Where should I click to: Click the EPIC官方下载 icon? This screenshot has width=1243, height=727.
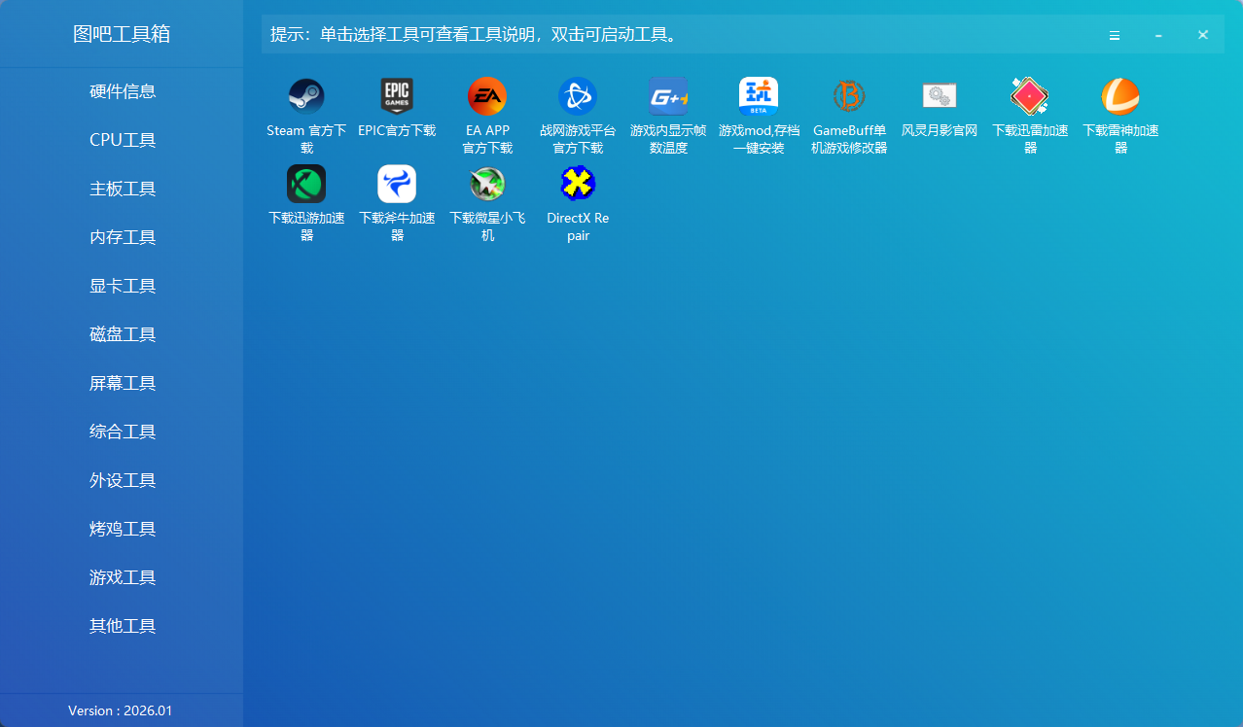(397, 97)
